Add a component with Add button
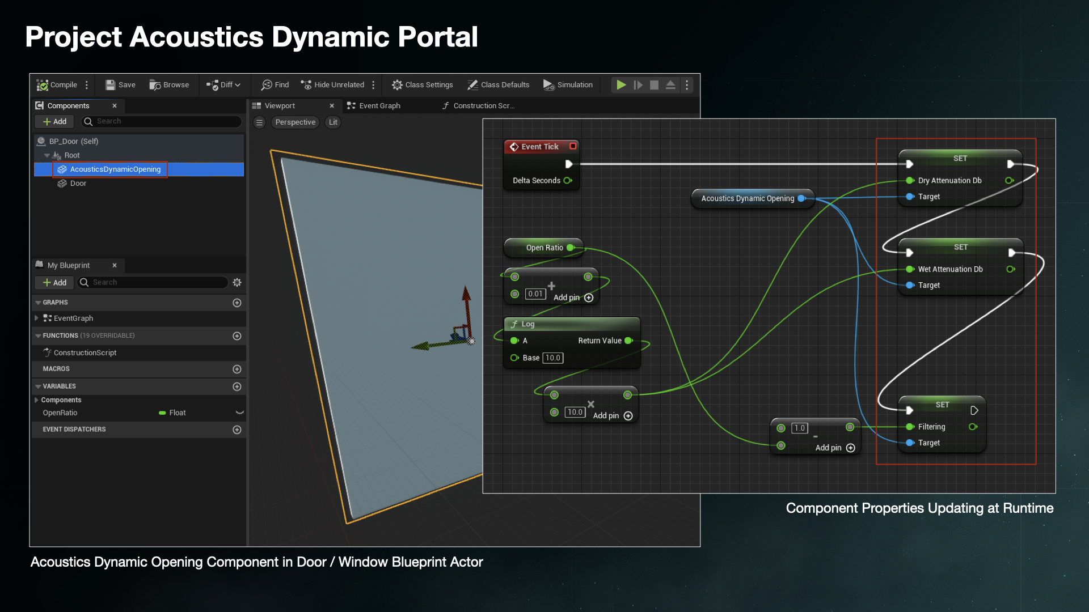1089x612 pixels. coord(54,121)
